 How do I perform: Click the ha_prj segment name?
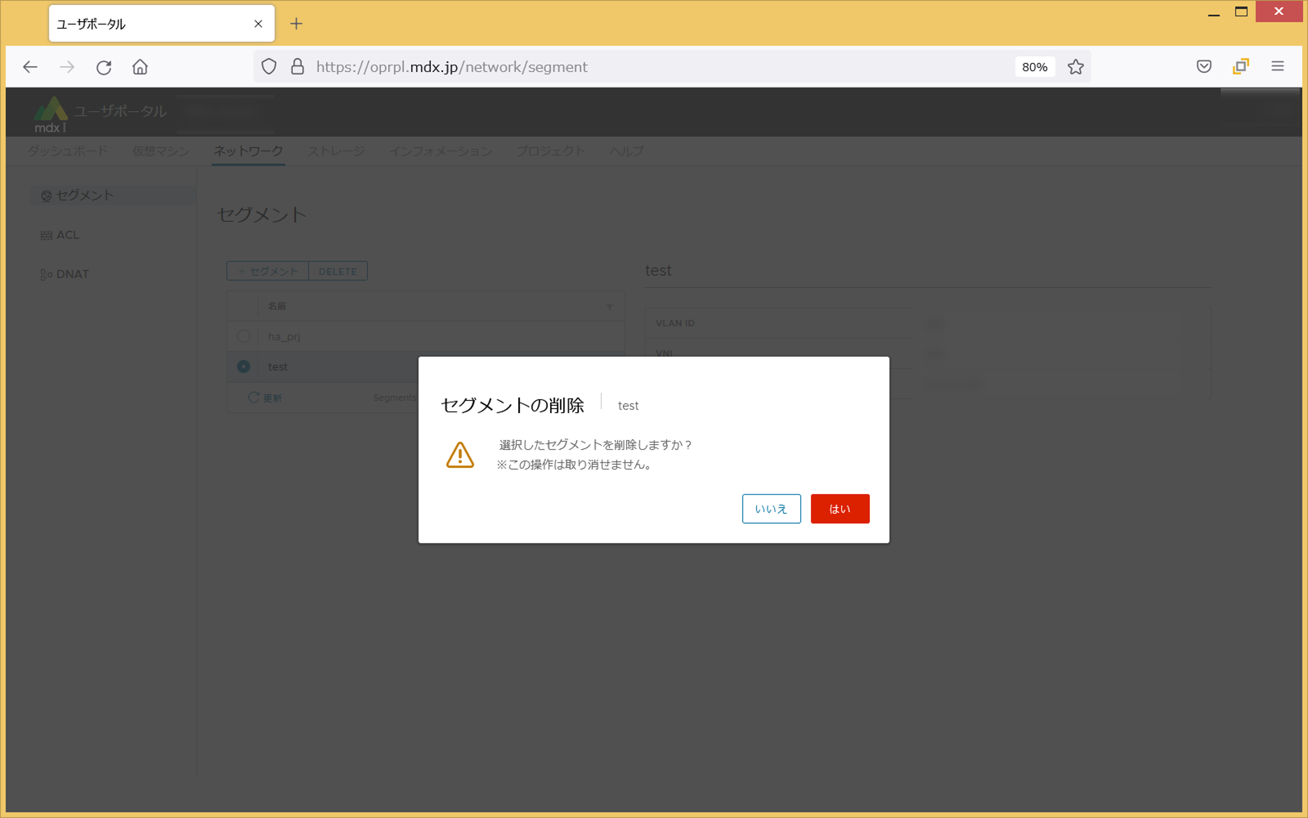[284, 336]
